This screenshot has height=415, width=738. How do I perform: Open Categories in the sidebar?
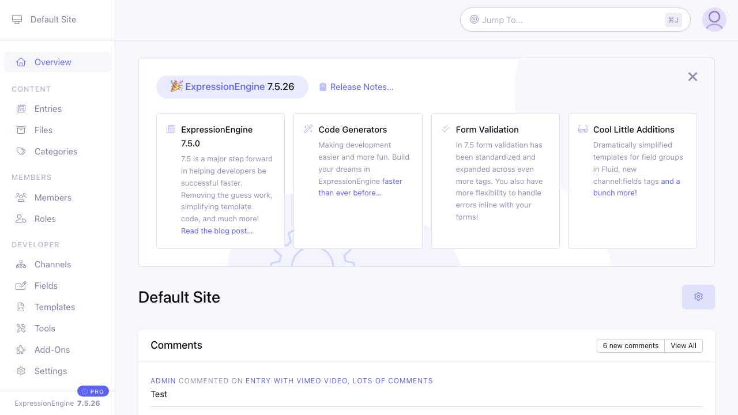pyautogui.click(x=57, y=152)
